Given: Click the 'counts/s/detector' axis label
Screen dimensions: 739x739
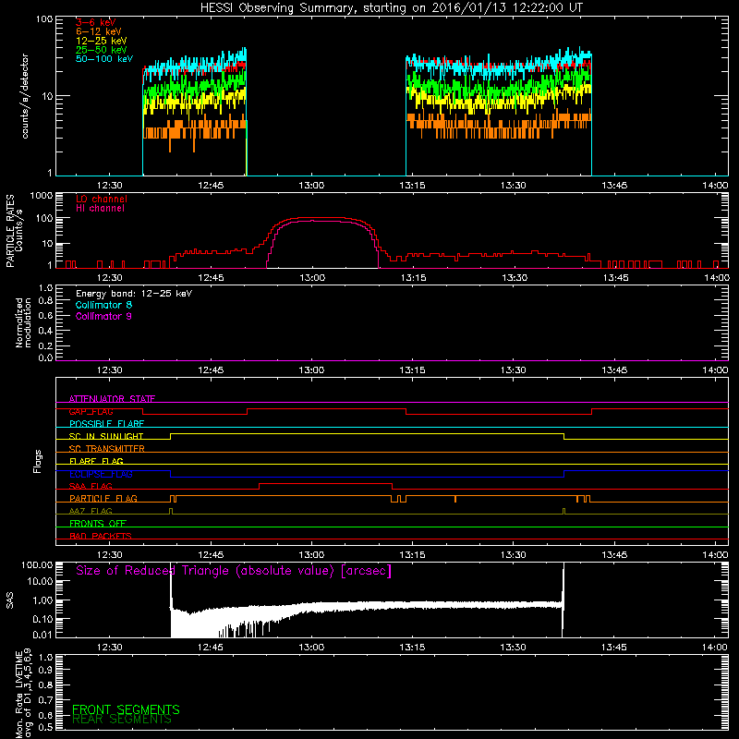Looking at the screenshot, I should (25, 96).
